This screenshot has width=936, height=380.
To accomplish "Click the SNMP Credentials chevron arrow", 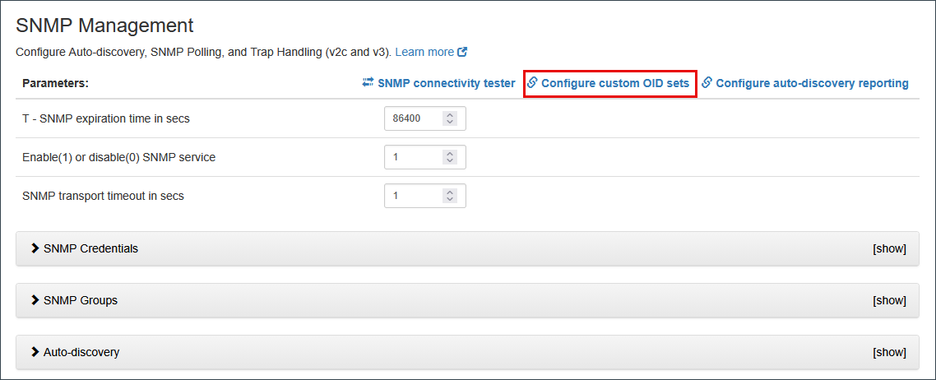I will pyautogui.click(x=35, y=248).
